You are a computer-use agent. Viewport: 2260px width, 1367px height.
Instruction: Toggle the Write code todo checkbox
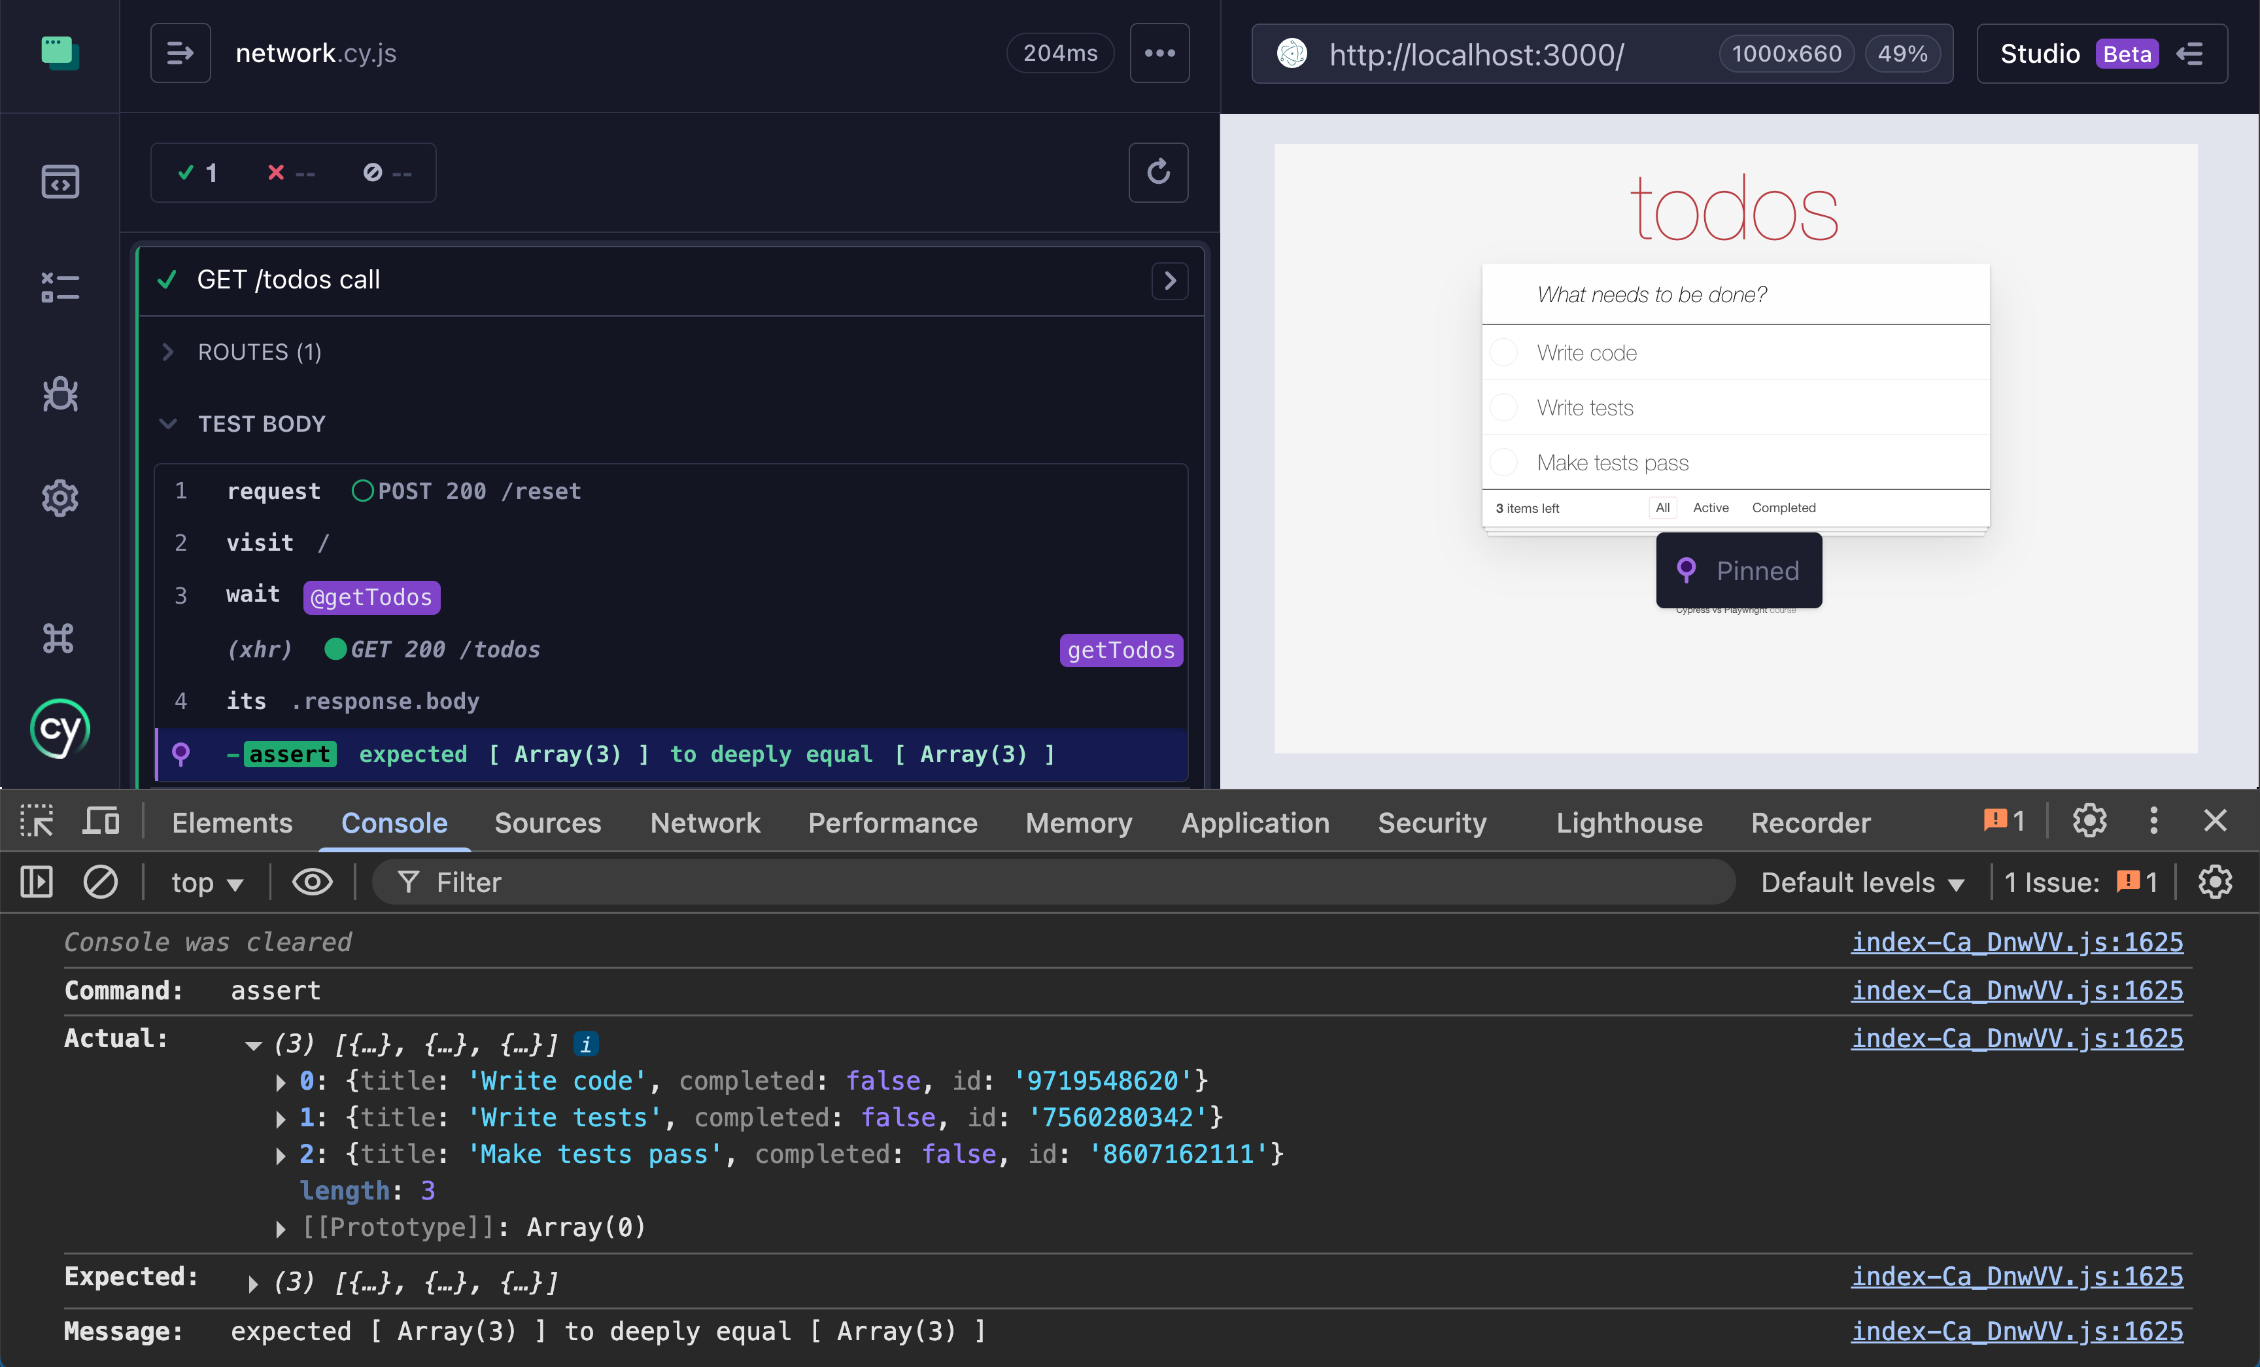pos(1504,353)
